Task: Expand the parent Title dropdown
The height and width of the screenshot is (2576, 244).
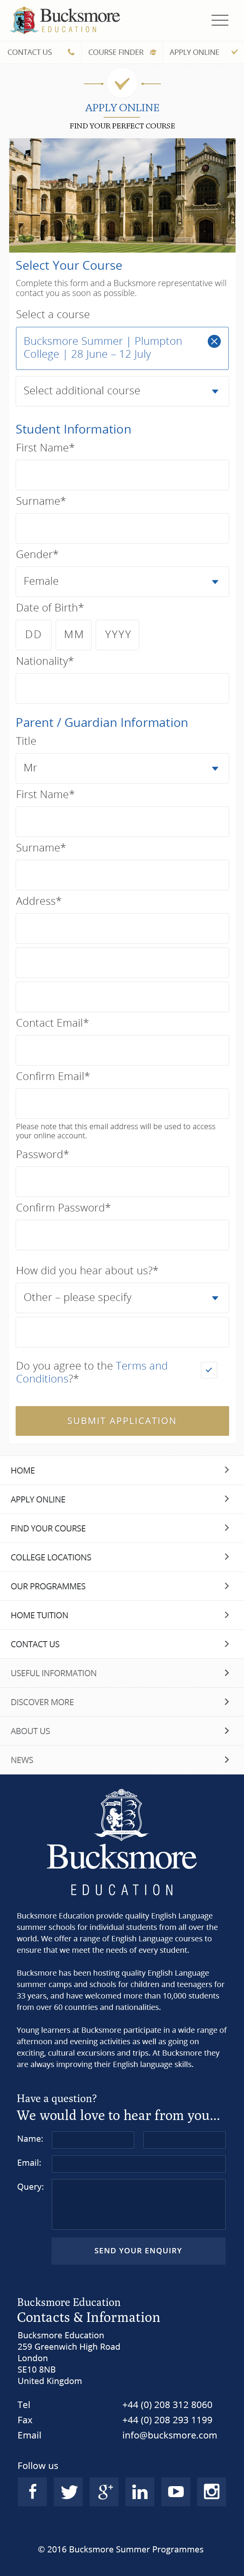Action: point(122,768)
